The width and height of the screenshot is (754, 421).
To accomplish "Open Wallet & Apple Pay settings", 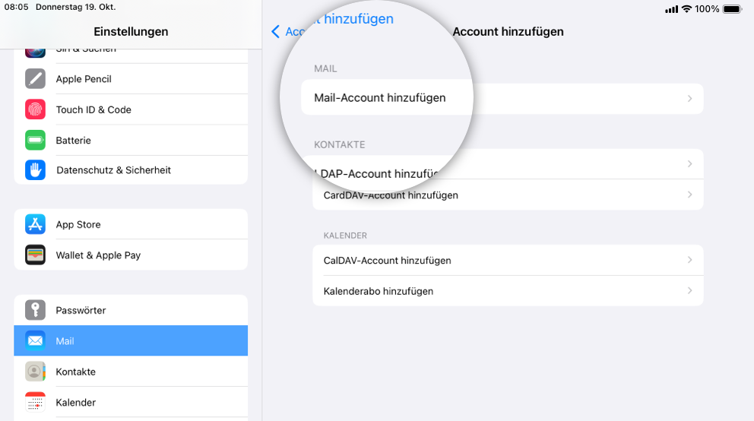I will click(131, 255).
